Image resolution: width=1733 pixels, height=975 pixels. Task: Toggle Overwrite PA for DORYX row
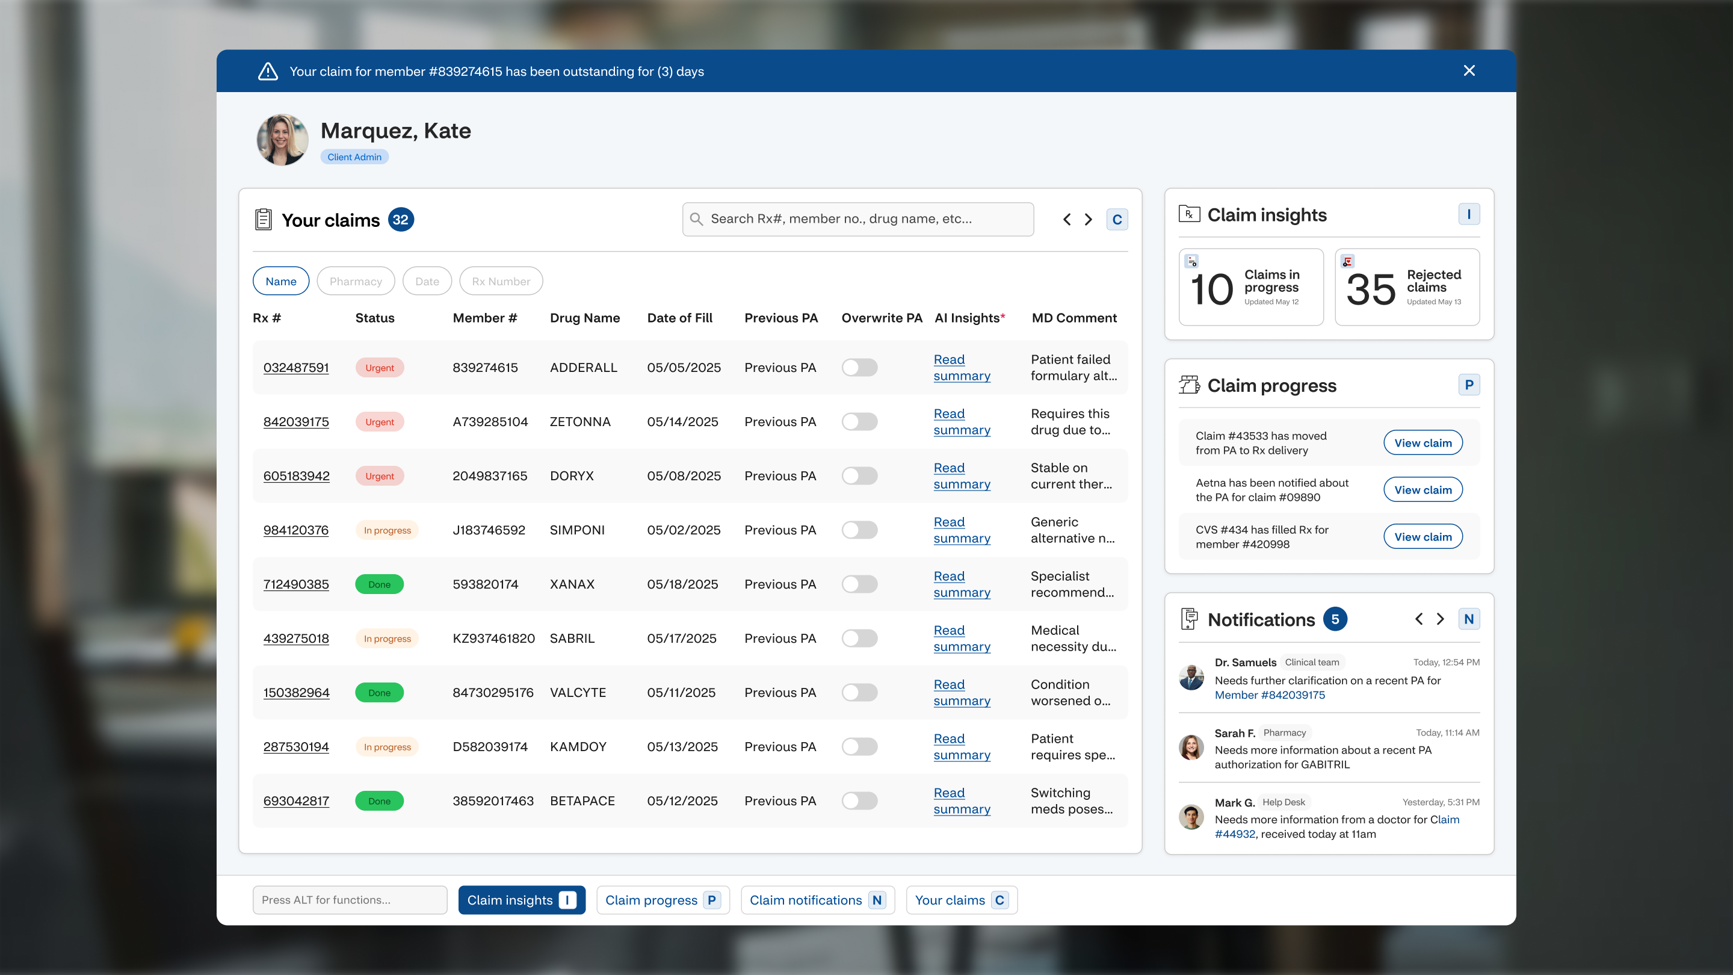[859, 475]
